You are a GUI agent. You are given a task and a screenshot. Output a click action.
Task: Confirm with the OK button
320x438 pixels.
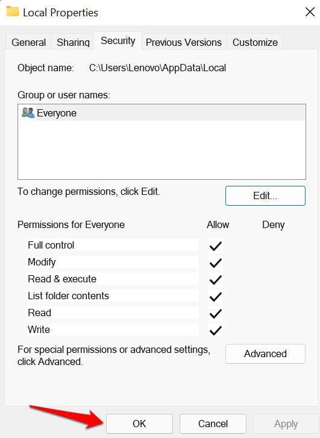coord(139,424)
